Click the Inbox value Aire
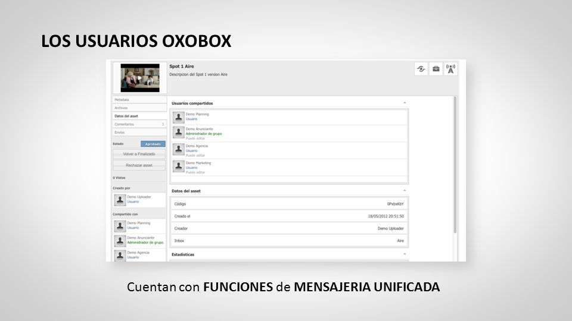 (x=400, y=241)
